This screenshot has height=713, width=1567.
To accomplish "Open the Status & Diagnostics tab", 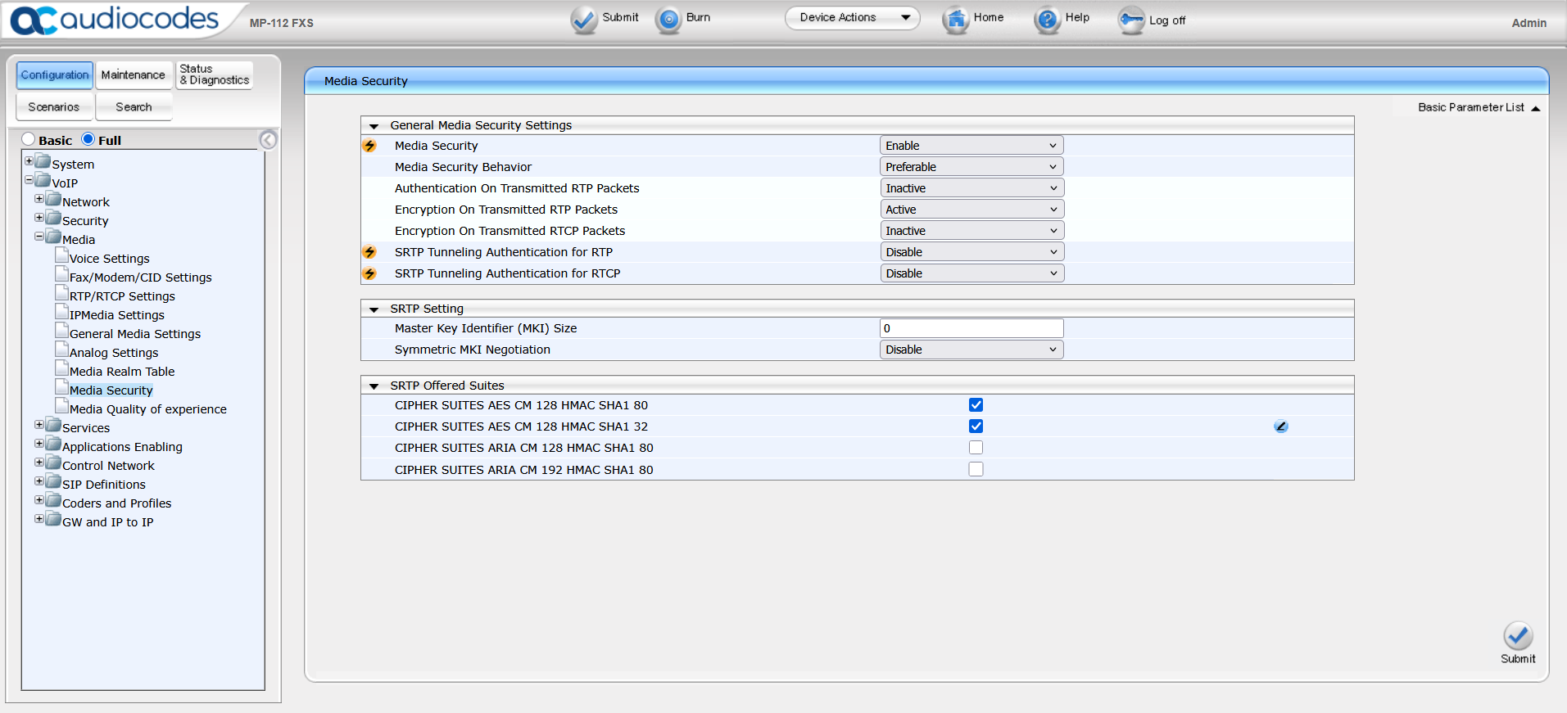I will point(215,74).
